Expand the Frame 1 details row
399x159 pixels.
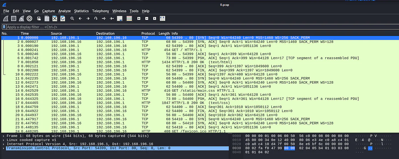pyautogui.click(x=3, y=136)
